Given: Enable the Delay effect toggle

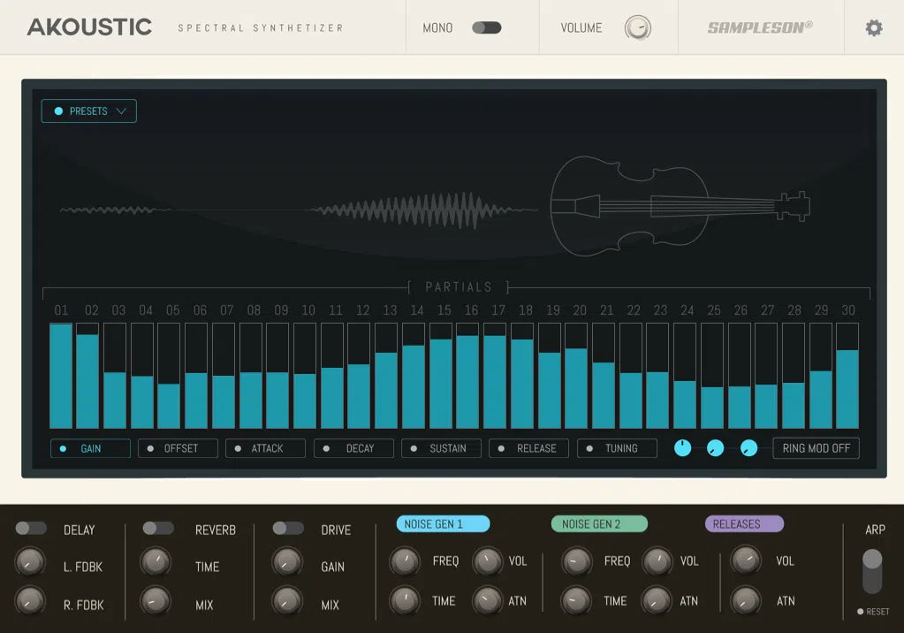Looking at the screenshot, I should (33, 528).
